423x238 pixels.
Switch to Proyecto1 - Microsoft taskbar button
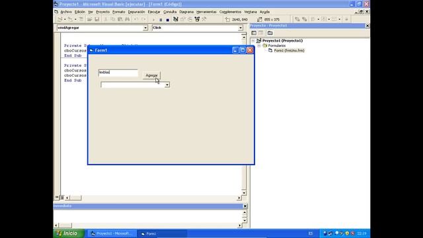coord(112,233)
